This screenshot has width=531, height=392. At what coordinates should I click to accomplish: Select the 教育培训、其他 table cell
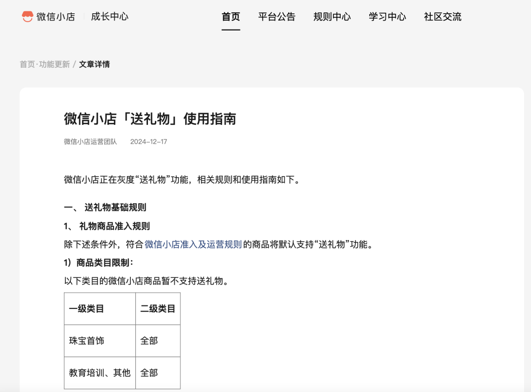click(100, 373)
